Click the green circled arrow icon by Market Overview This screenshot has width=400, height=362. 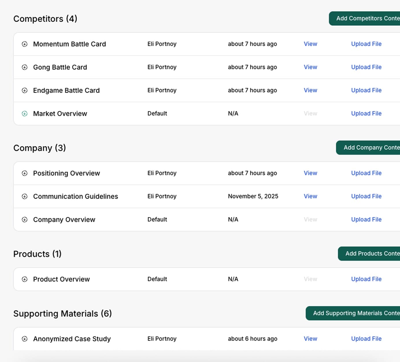coord(25,114)
